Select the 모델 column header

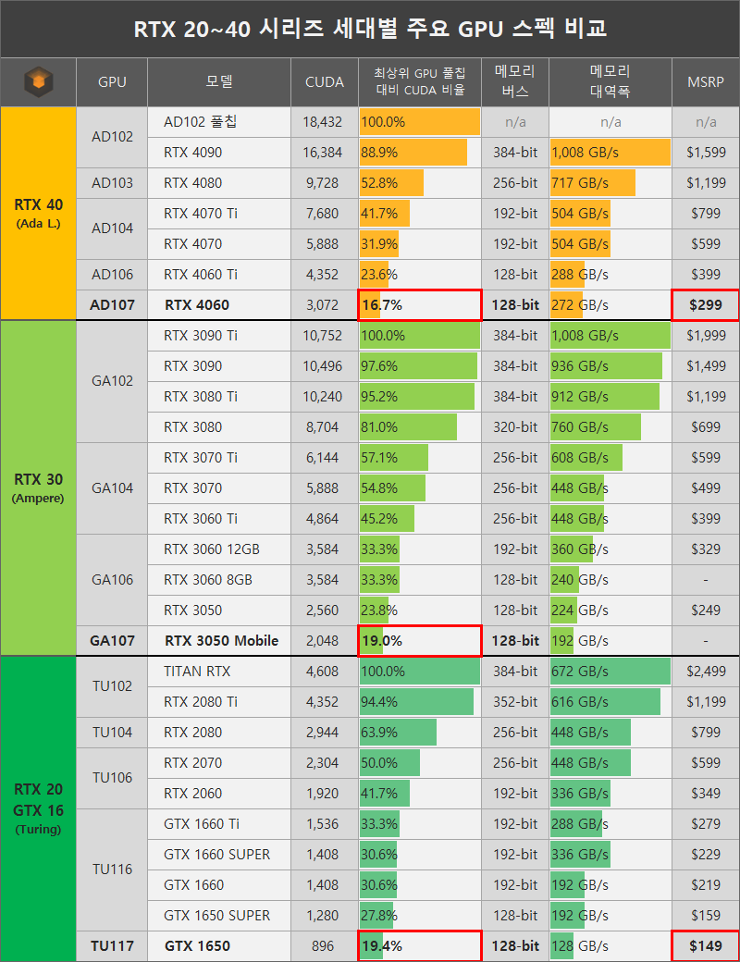[x=219, y=82]
